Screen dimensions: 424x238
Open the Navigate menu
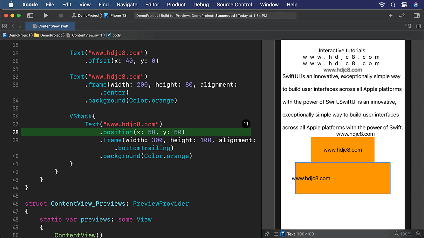127,4
